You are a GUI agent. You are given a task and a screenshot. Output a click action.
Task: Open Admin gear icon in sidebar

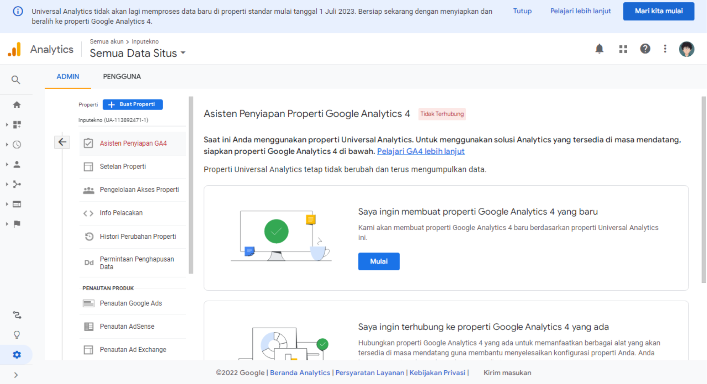17,355
